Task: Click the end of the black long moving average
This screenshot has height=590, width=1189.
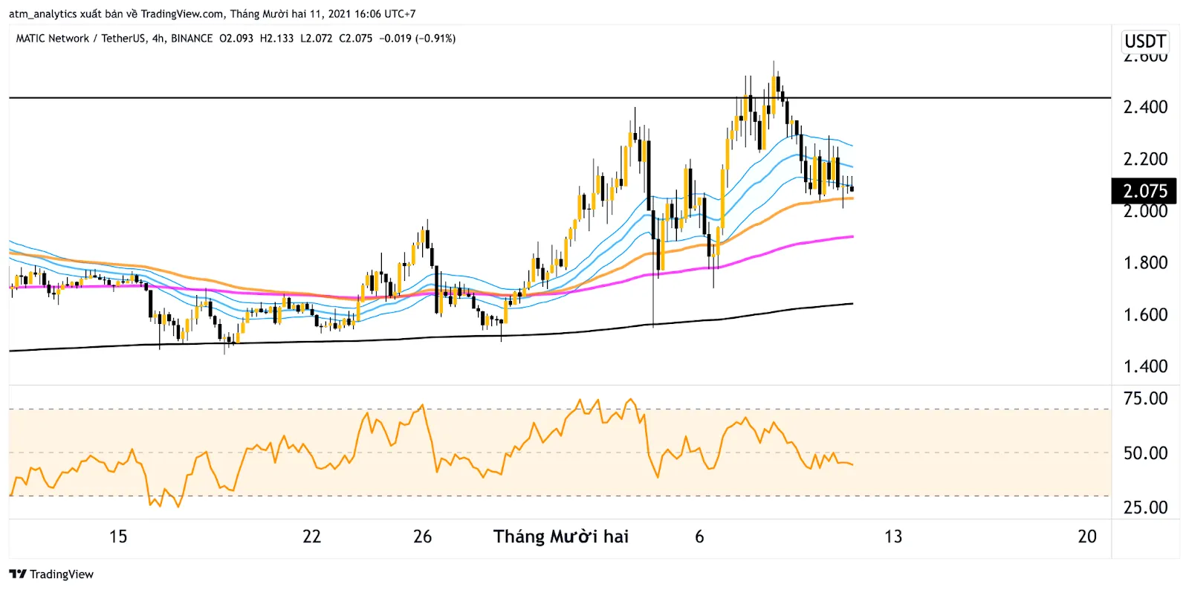Action: tap(852, 303)
